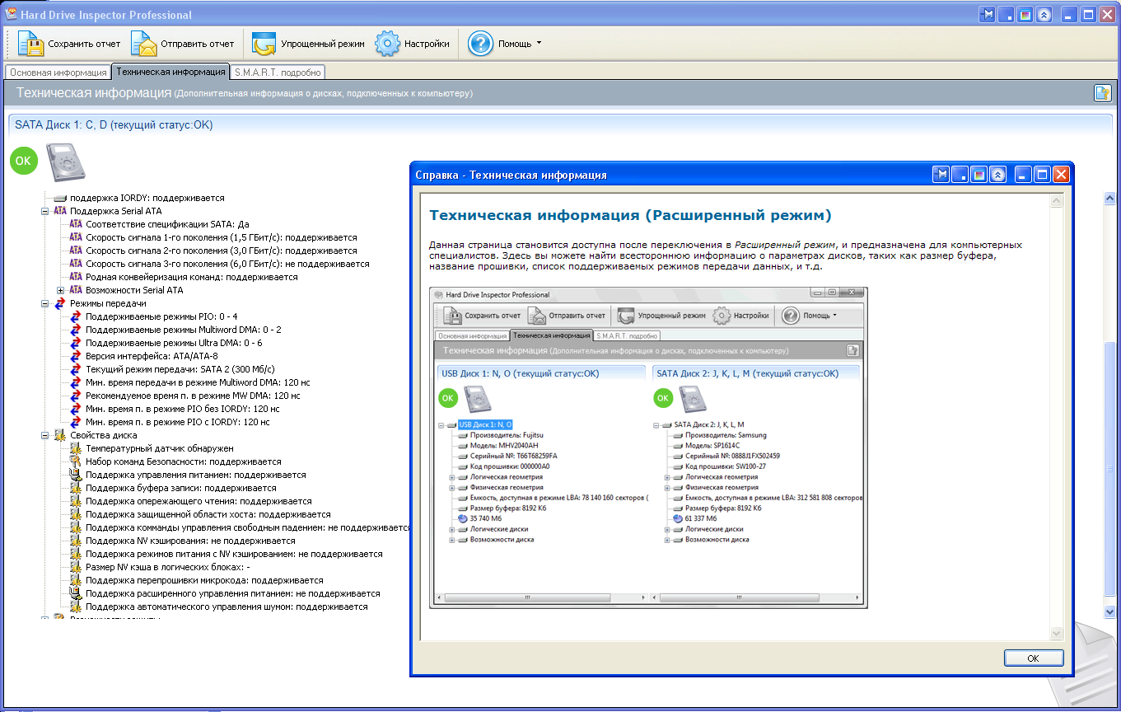1121x712 pixels.
Task: Open Настройки gear icon in main toolbar
Action: point(388,44)
